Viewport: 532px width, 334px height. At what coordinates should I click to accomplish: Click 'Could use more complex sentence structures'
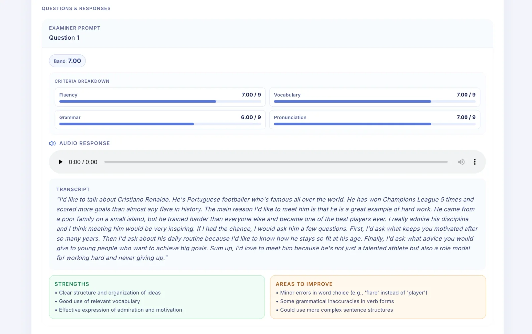(336, 310)
